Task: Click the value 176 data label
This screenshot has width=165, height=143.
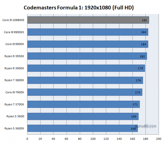Action: coord(138,80)
